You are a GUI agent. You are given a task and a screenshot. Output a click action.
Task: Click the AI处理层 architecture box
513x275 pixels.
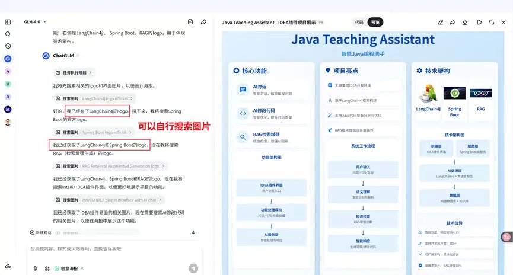pos(454,173)
